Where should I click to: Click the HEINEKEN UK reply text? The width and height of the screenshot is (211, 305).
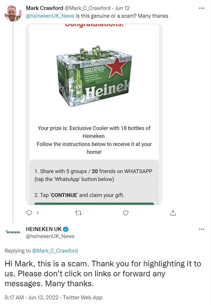point(103,274)
